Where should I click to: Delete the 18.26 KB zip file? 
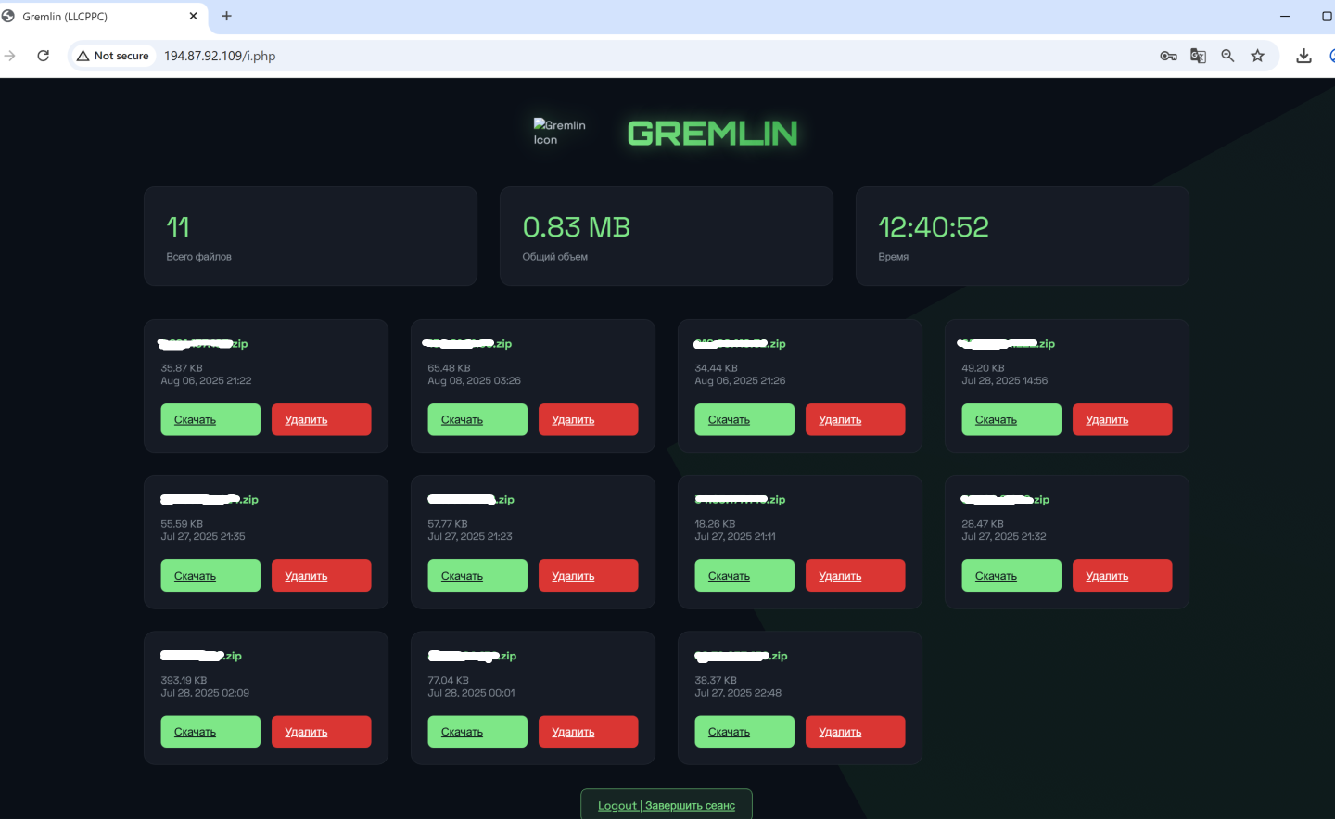point(856,575)
